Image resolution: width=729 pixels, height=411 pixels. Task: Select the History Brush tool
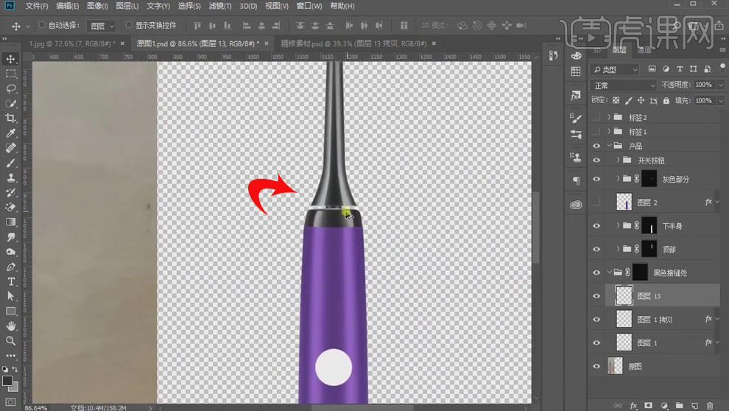tap(11, 192)
